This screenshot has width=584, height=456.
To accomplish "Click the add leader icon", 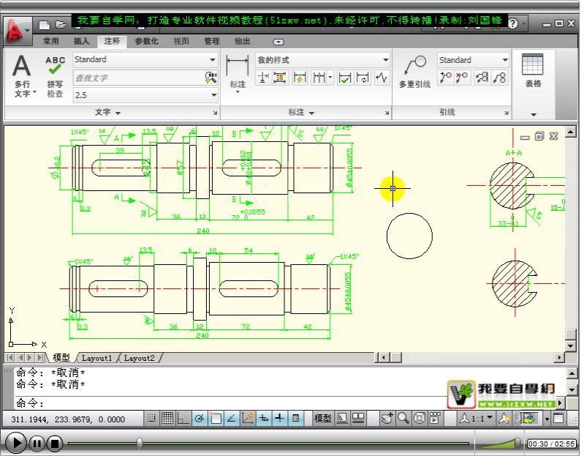I will click(x=445, y=78).
